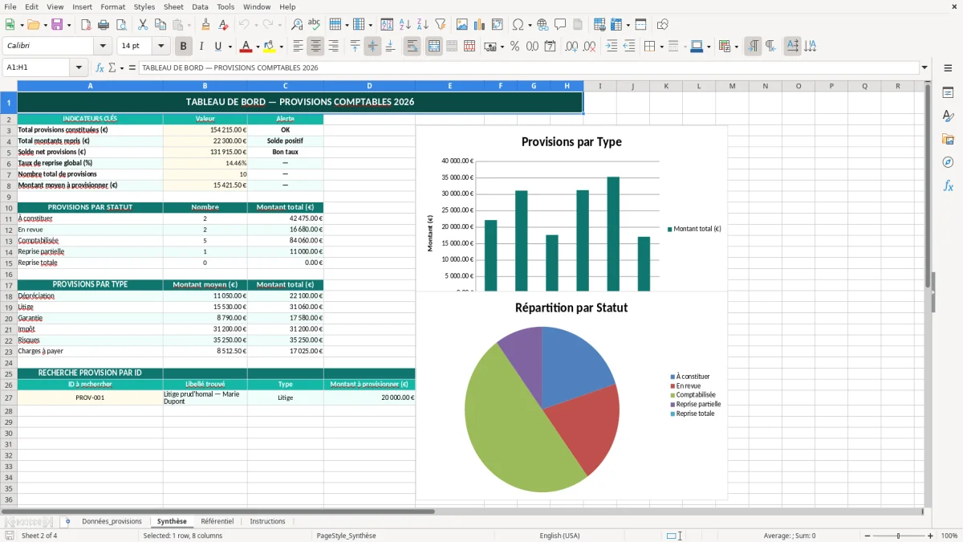The height and width of the screenshot is (542, 963).
Task: Toggle Italic formatting
Action: pyautogui.click(x=201, y=47)
